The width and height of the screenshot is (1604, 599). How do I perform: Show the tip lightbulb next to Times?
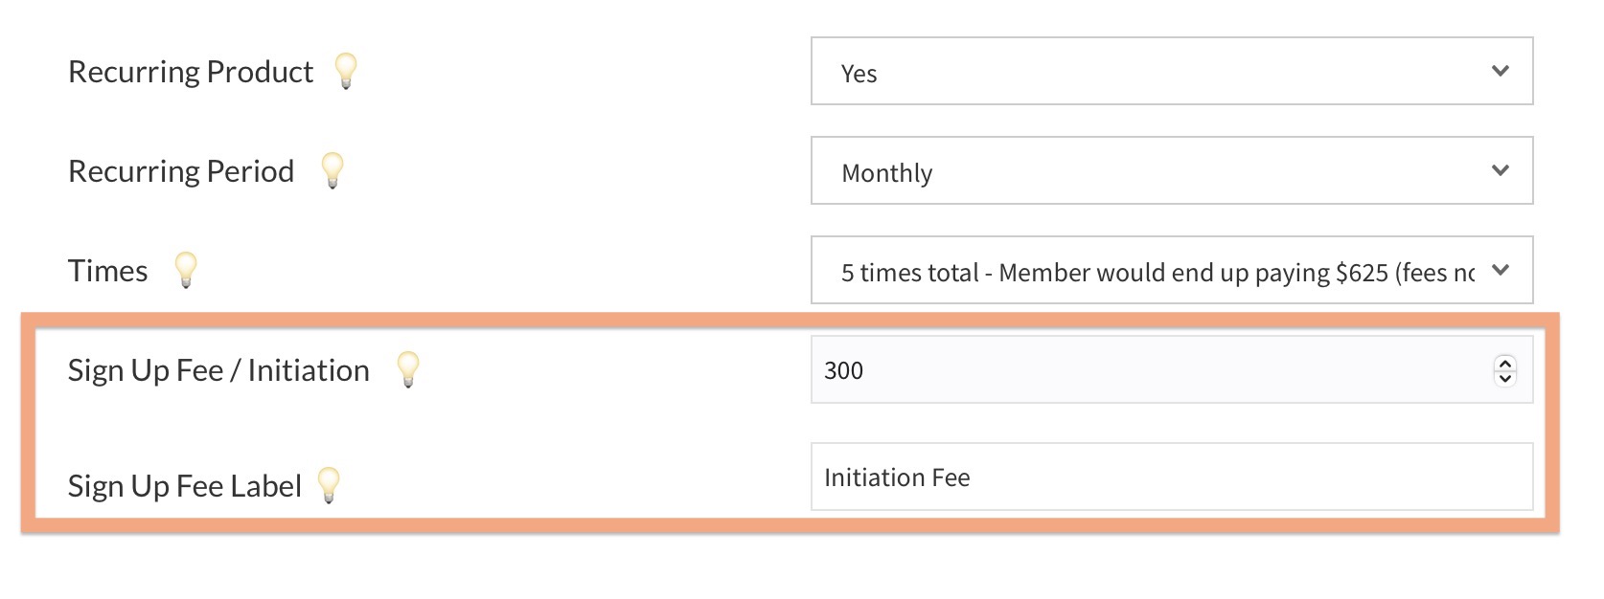point(186,270)
